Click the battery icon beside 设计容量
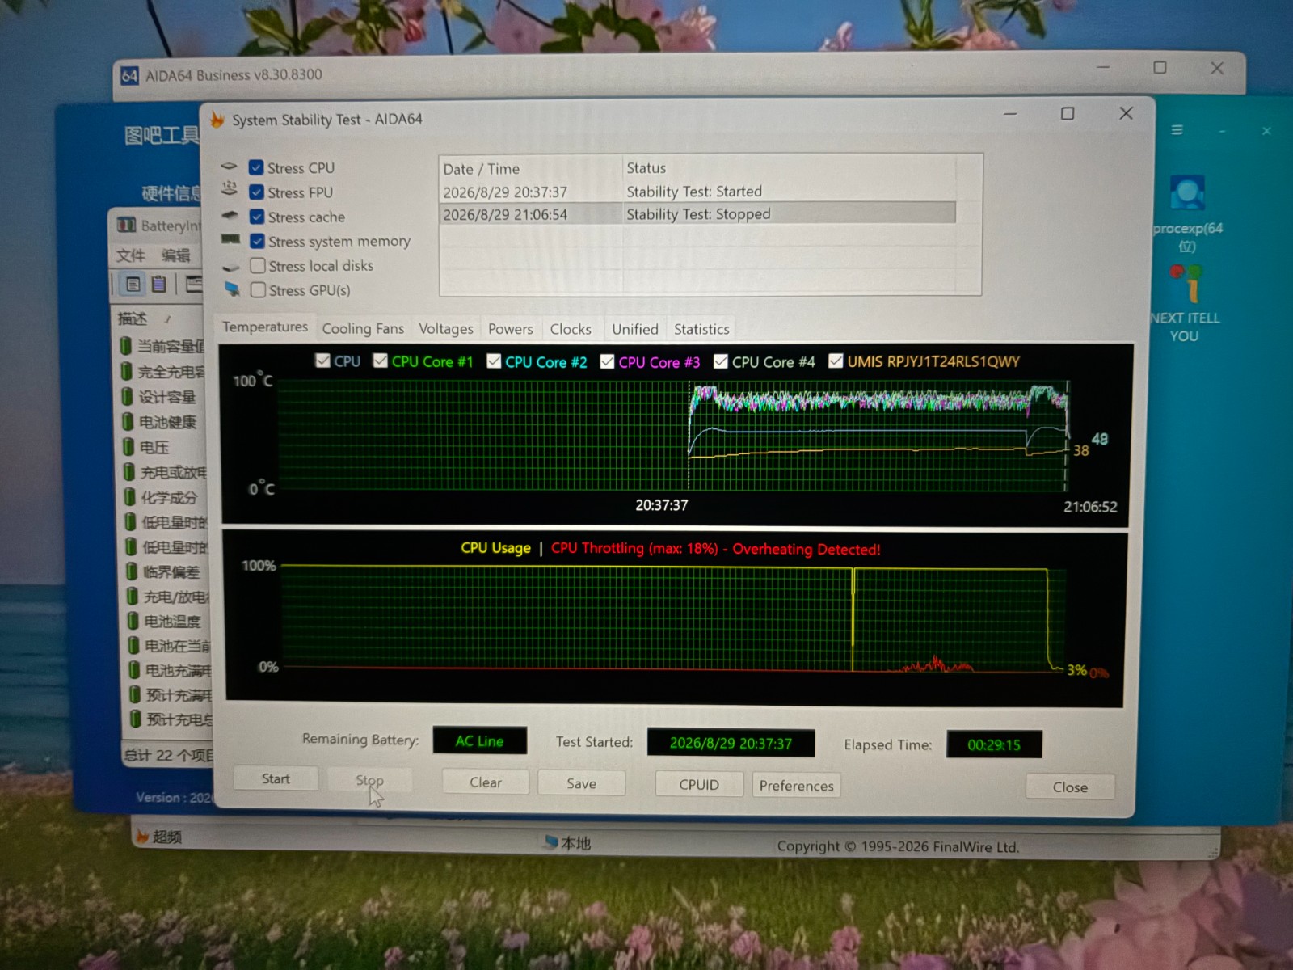This screenshot has width=1293, height=970. pos(127,397)
